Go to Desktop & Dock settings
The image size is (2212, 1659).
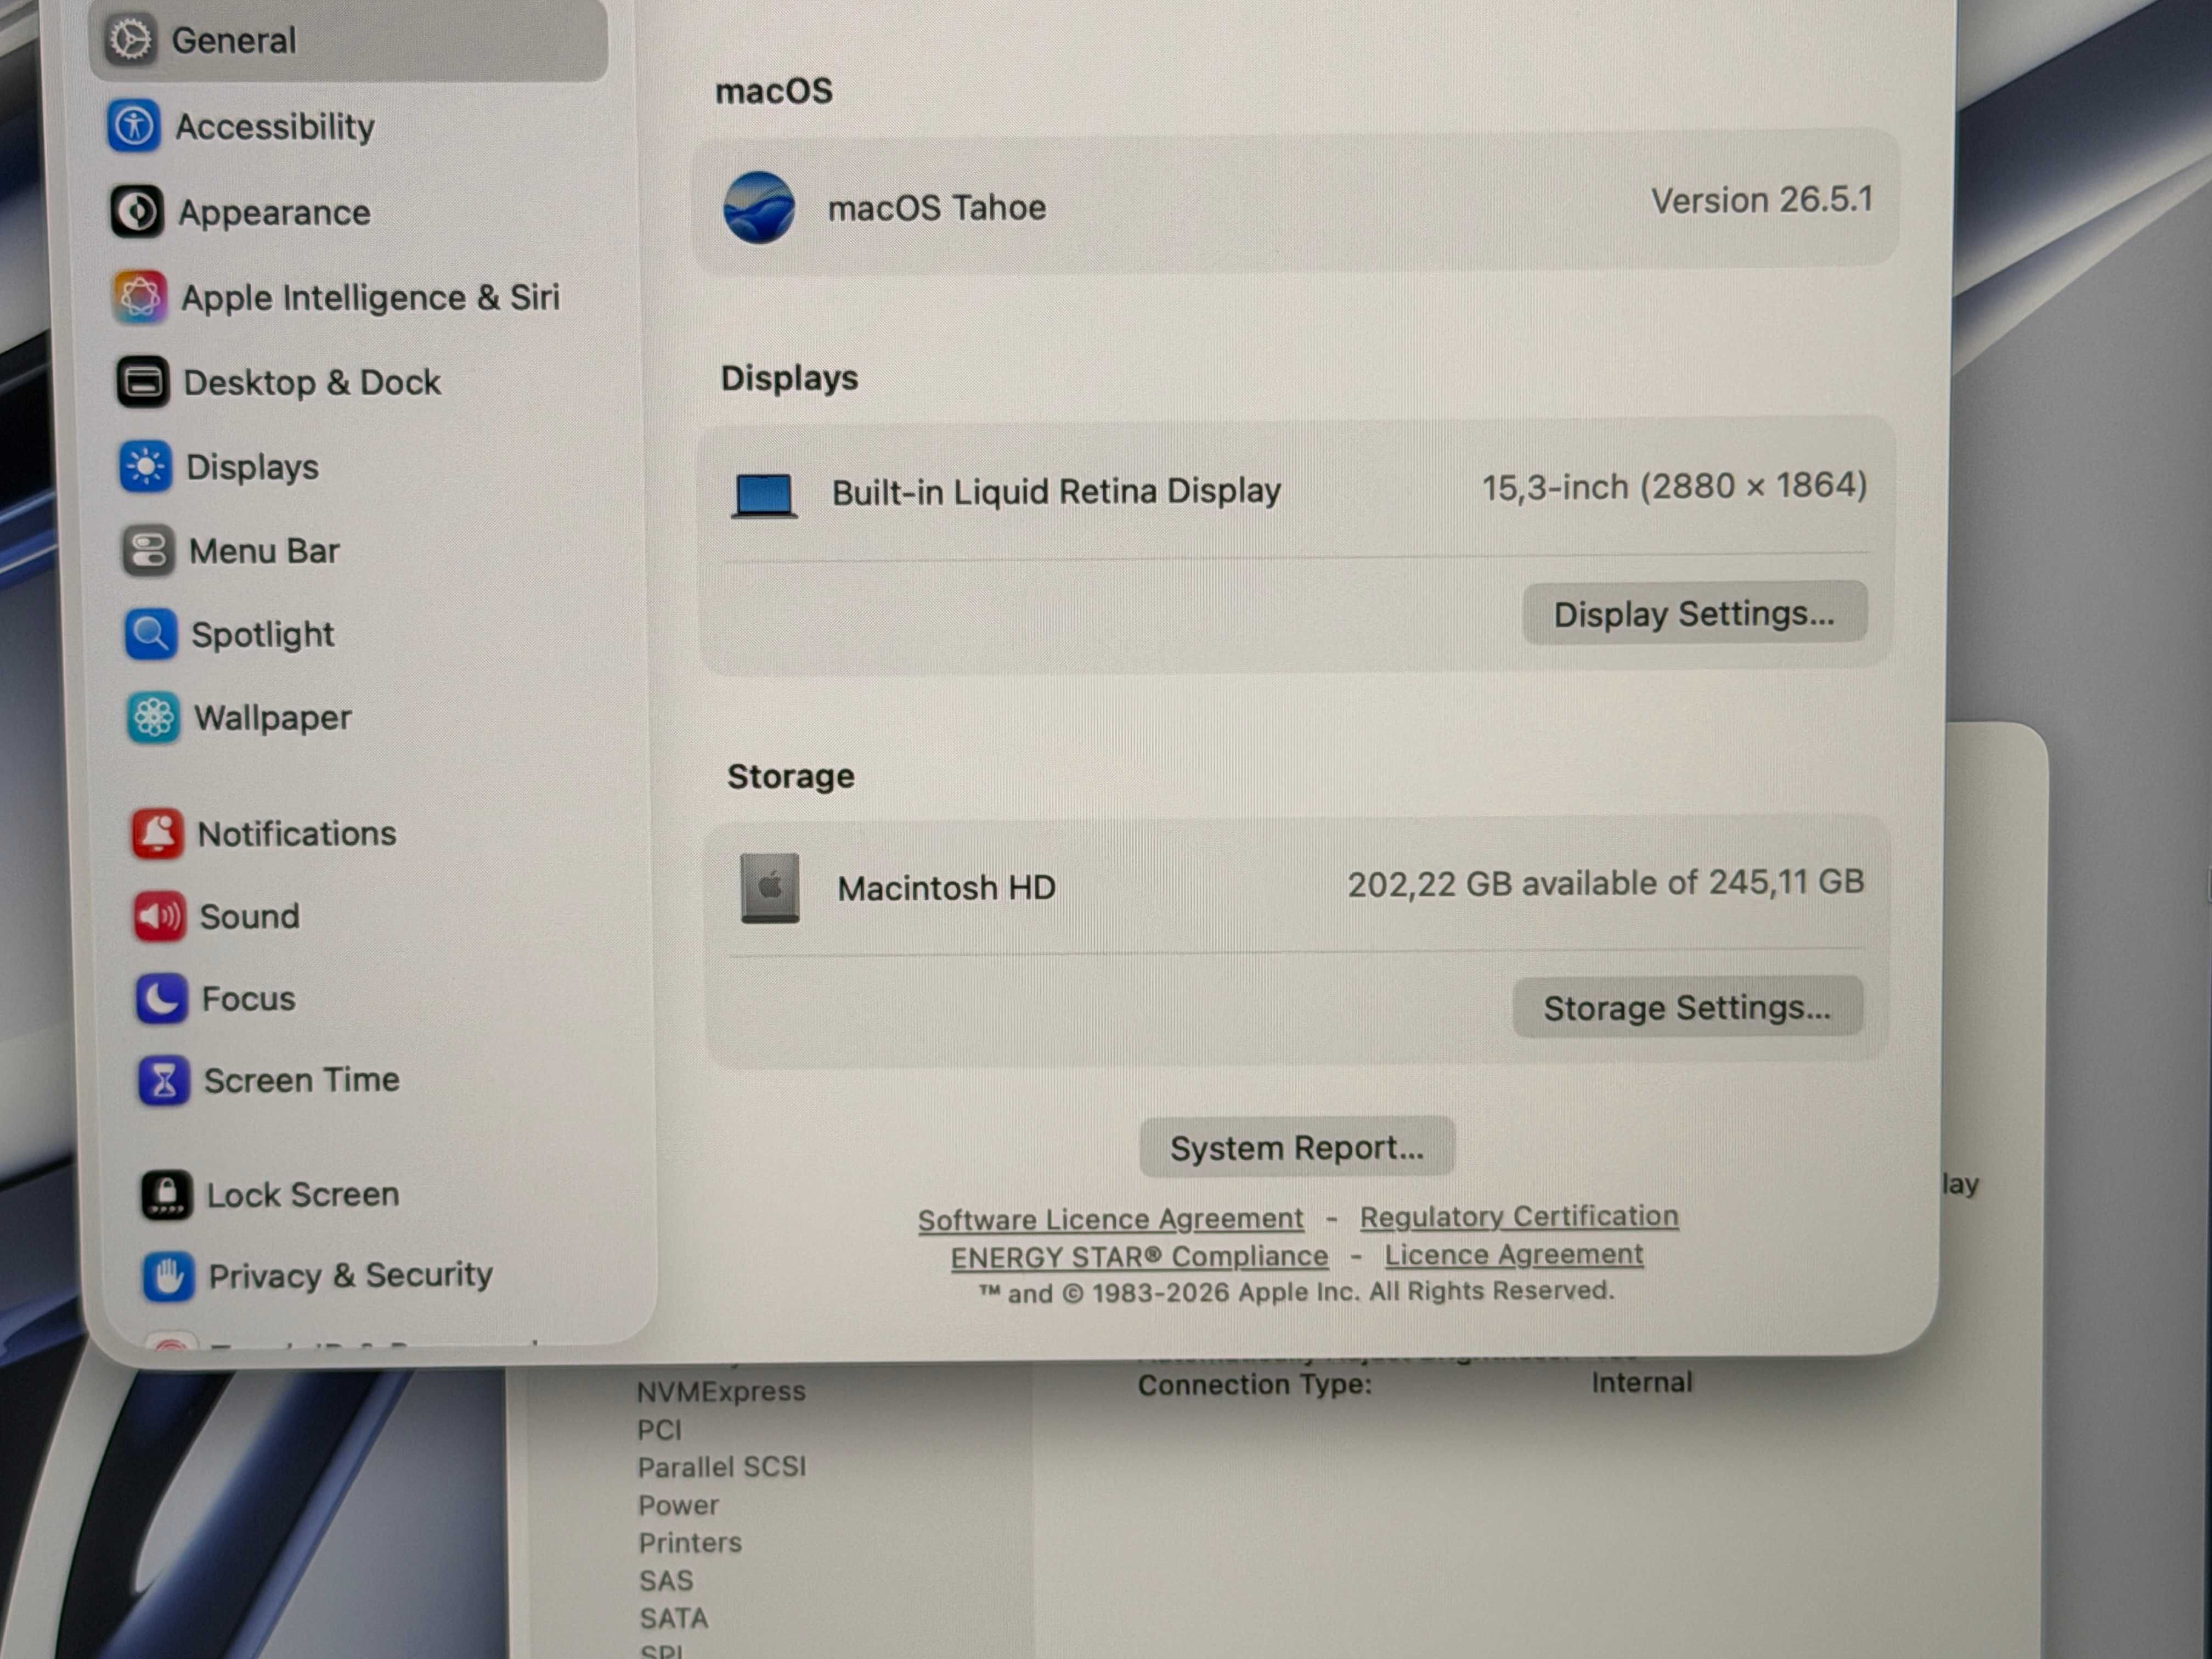[x=312, y=382]
